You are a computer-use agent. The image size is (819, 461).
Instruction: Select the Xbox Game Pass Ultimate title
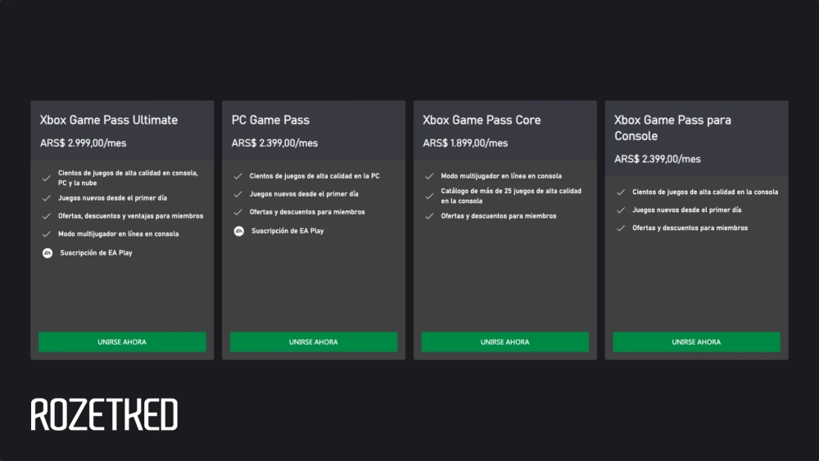[x=109, y=120]
